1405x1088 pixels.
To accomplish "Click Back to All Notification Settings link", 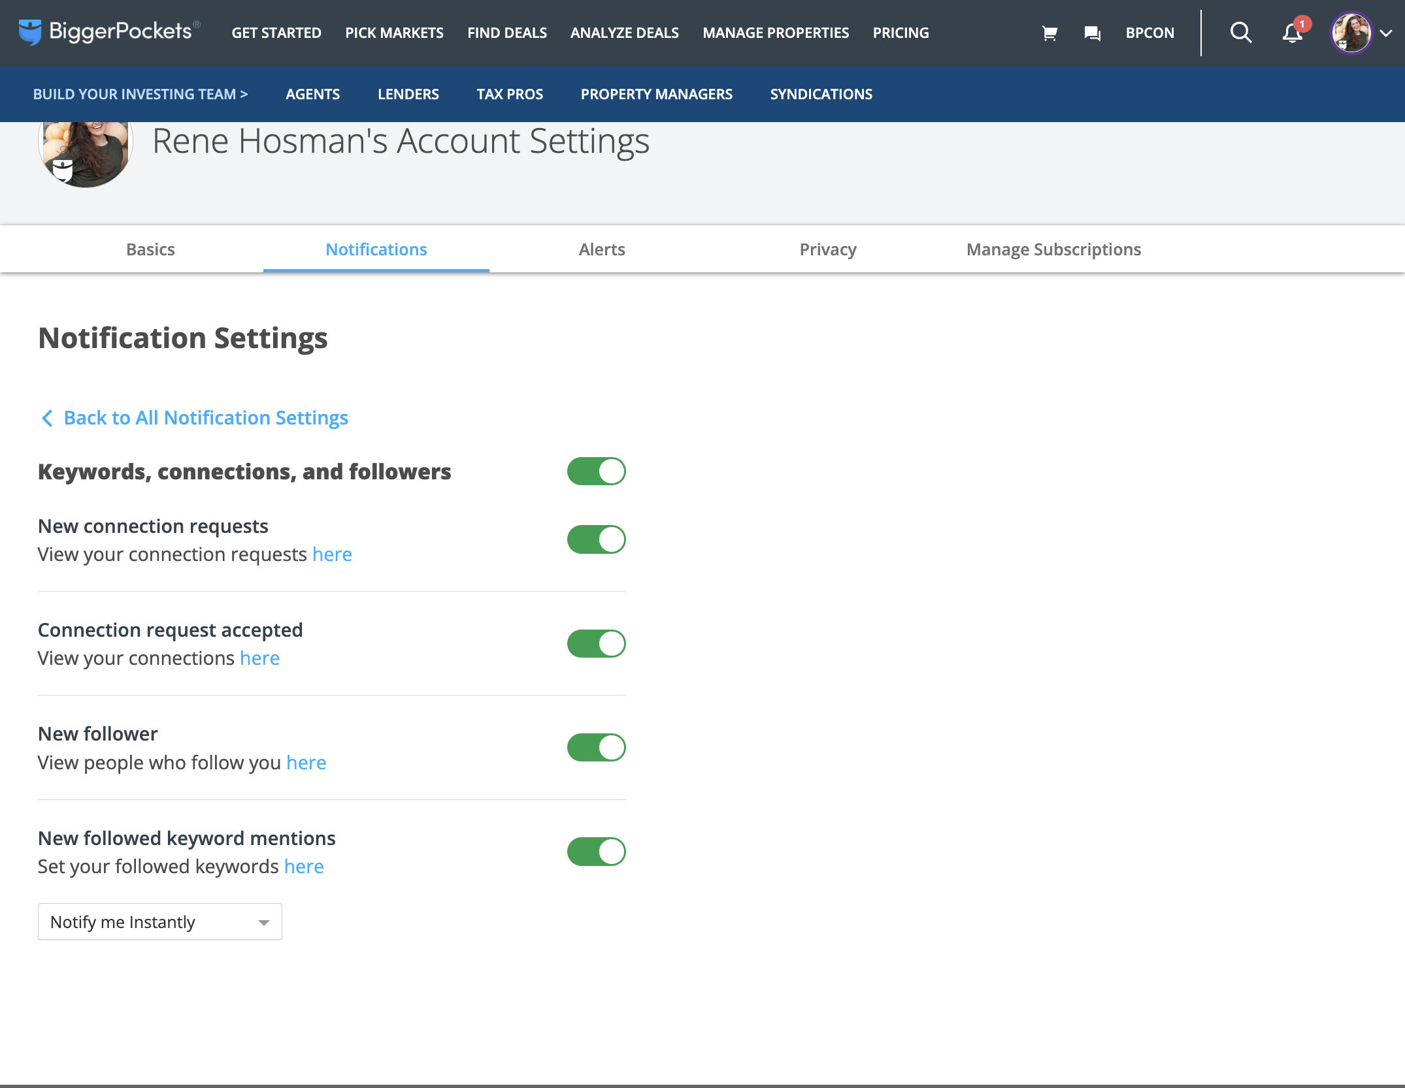I will coord(206,418).
